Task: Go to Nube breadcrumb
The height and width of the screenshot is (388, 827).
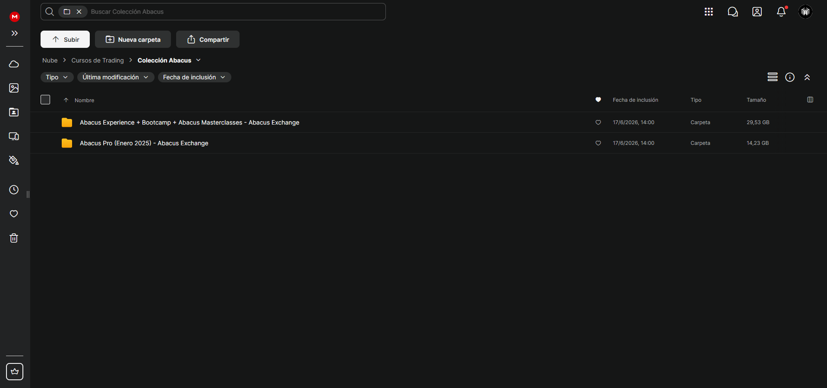Action: point(50,60)
